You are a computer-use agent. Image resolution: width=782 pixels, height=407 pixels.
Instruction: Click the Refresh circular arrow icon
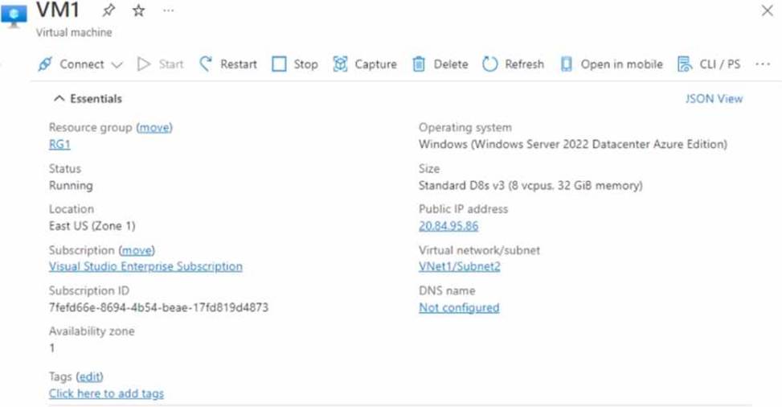[x=490, y=64]
